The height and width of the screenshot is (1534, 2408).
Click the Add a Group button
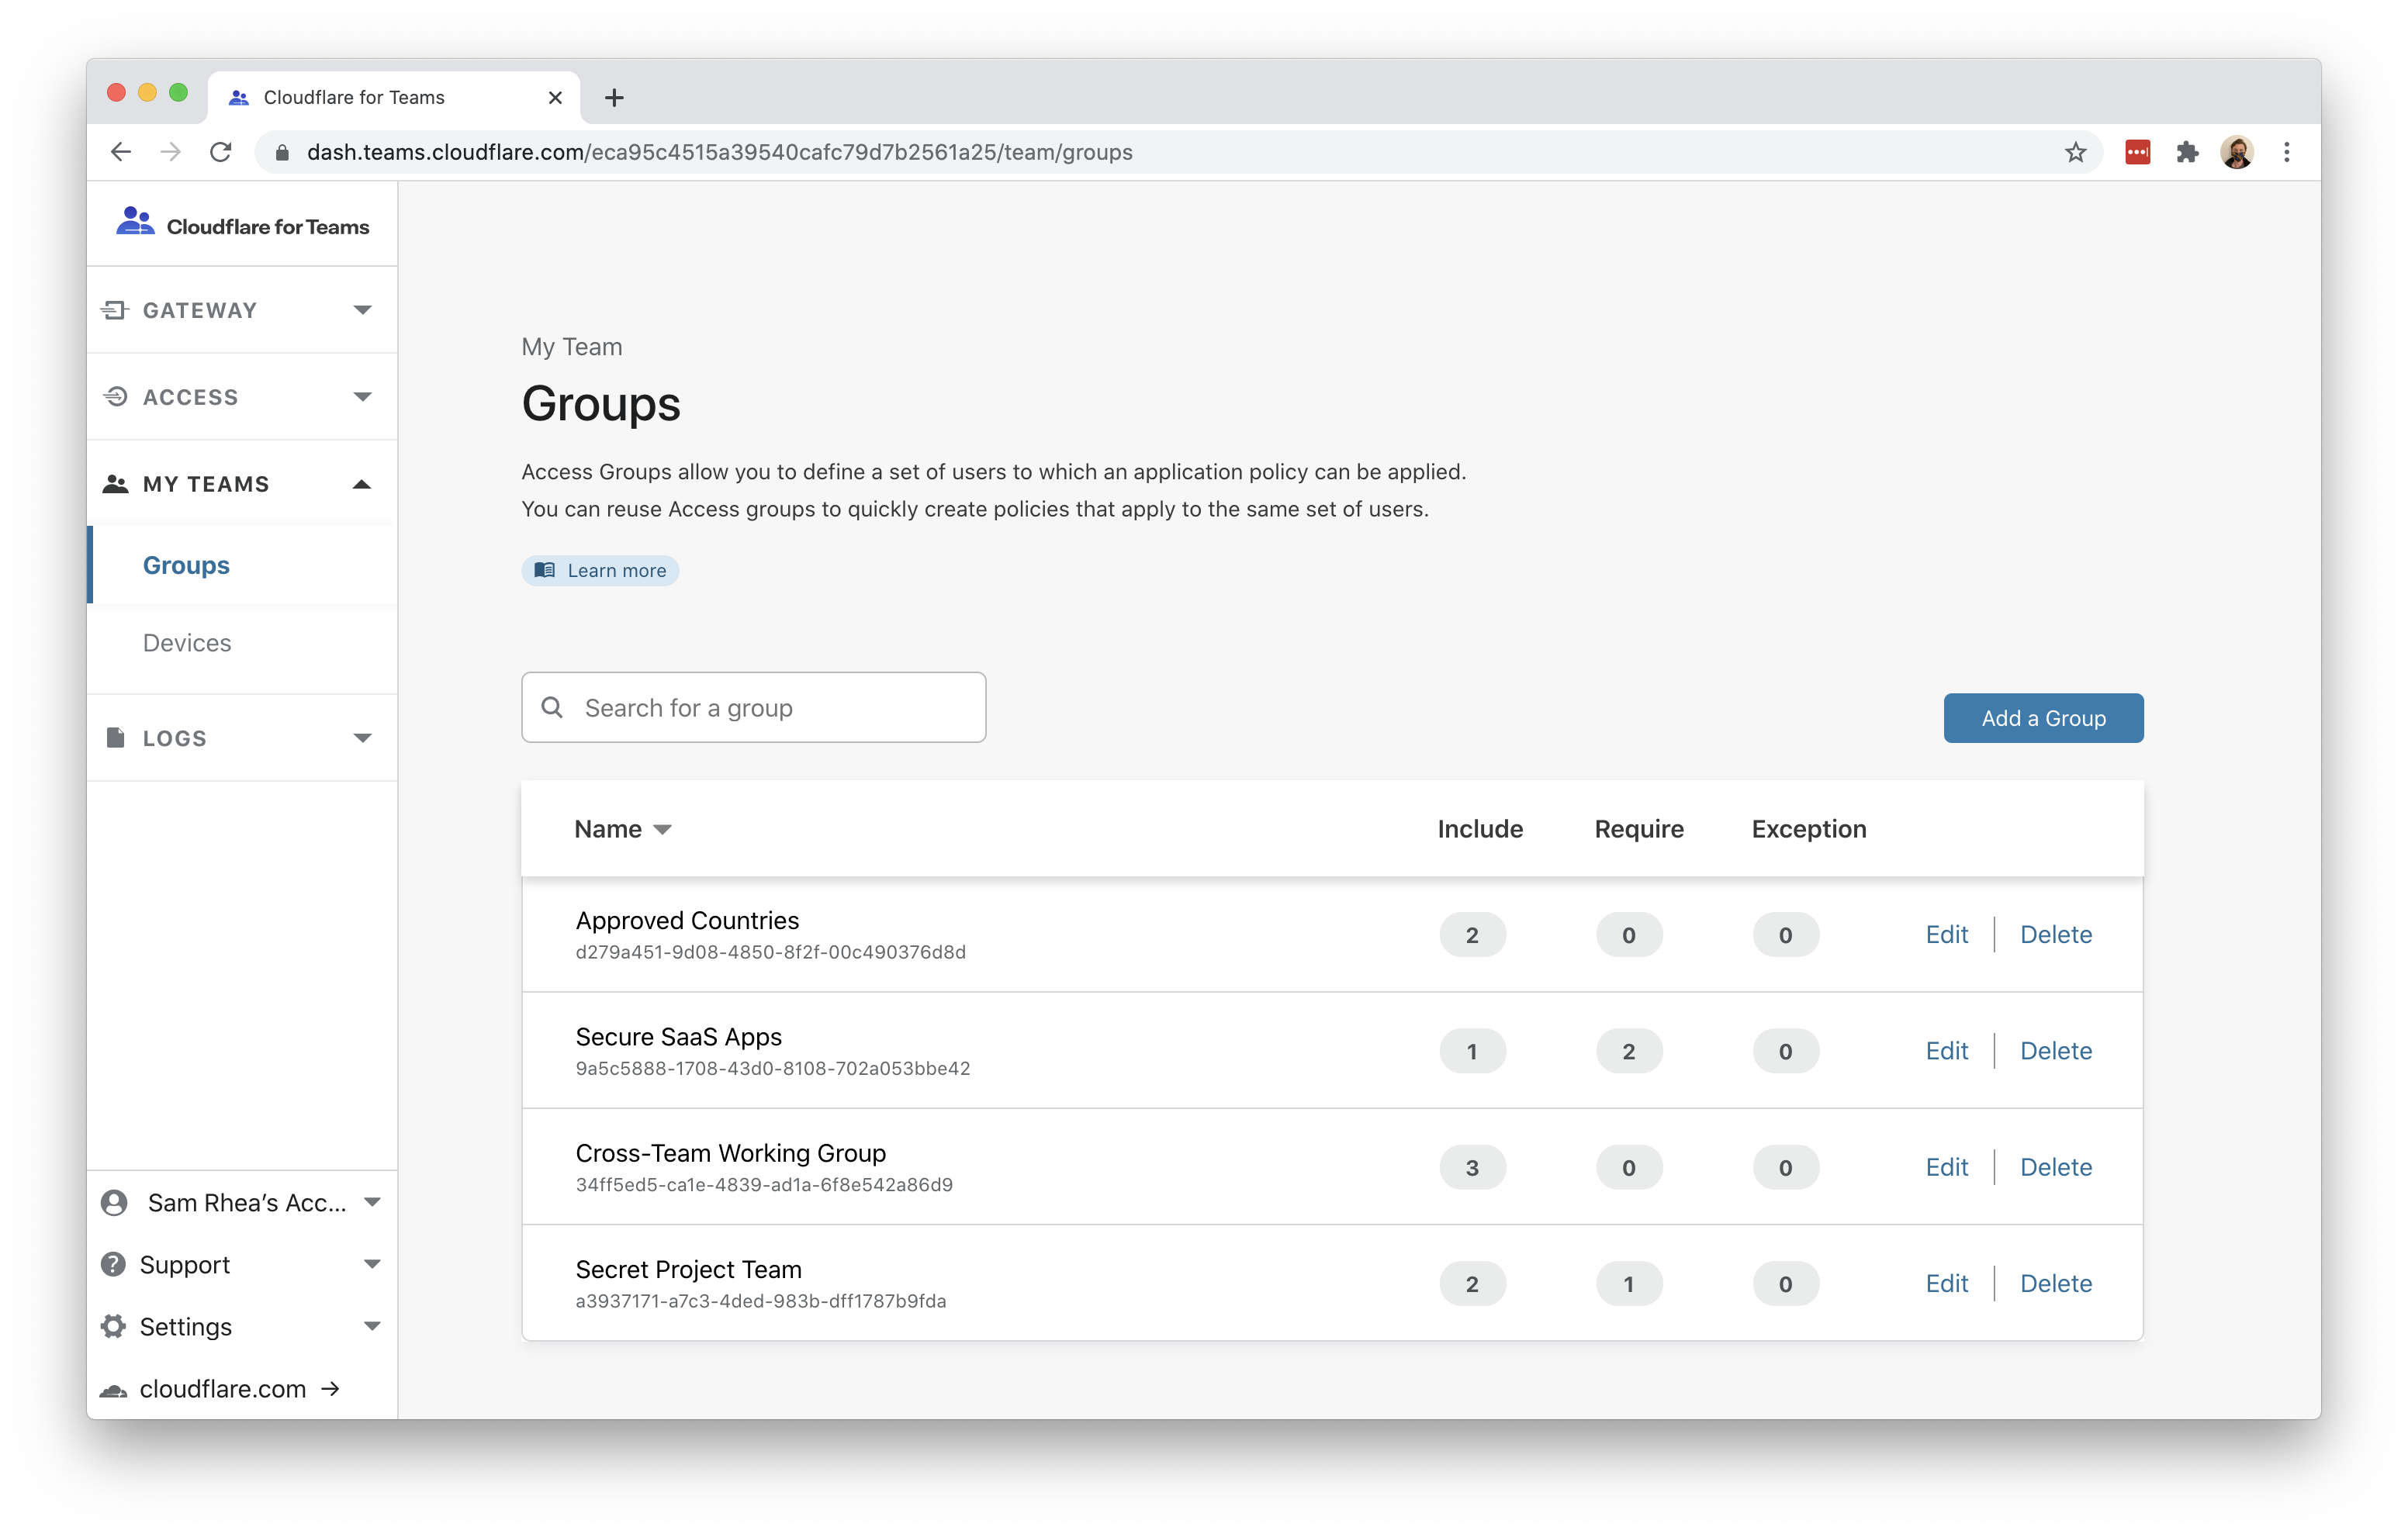[x=2042, y=718]
